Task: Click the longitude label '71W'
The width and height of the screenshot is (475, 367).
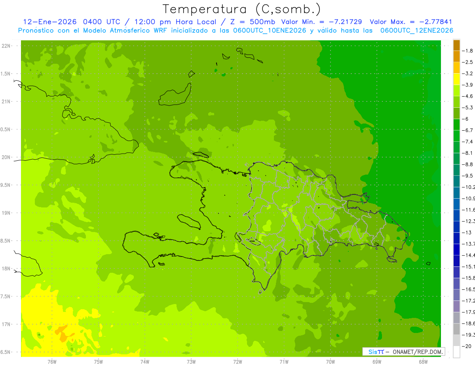Action: pyautogui.click(x=284, y=362)
